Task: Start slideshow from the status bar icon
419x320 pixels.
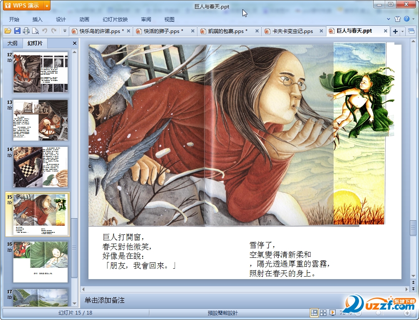Action: 333,312
